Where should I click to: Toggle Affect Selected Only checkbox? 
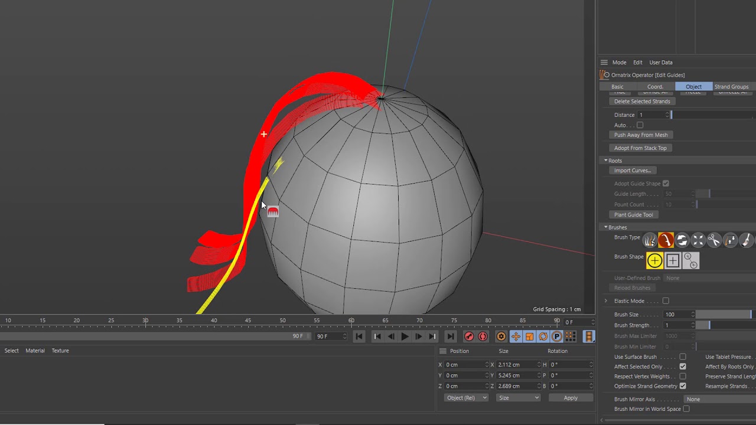click(683, 367)
